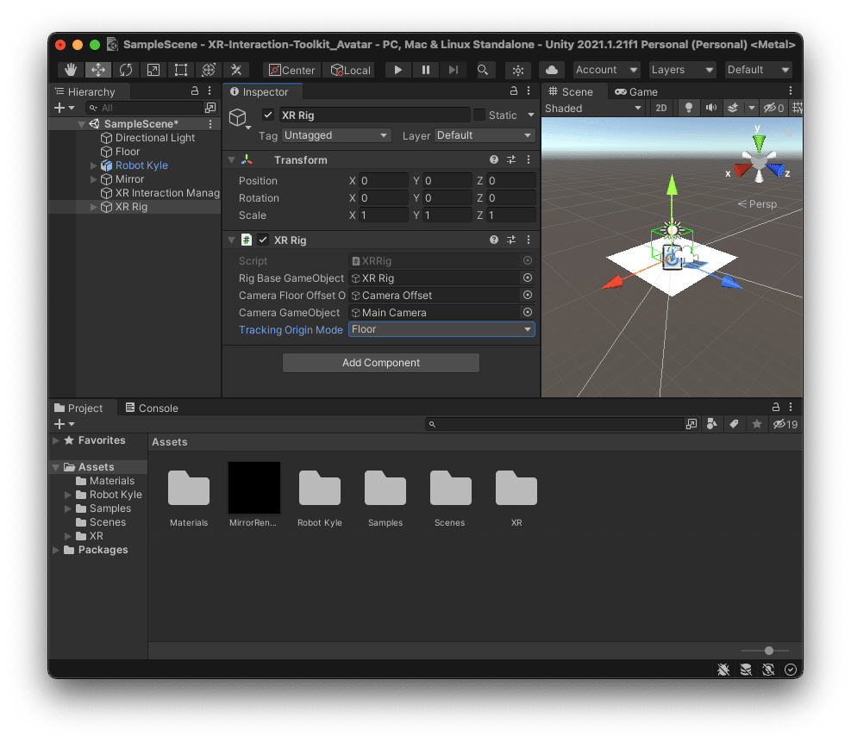Switch to the Console tab

click(152, 408)
